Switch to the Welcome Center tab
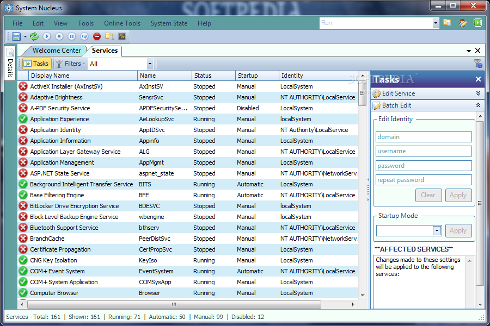 56,51
